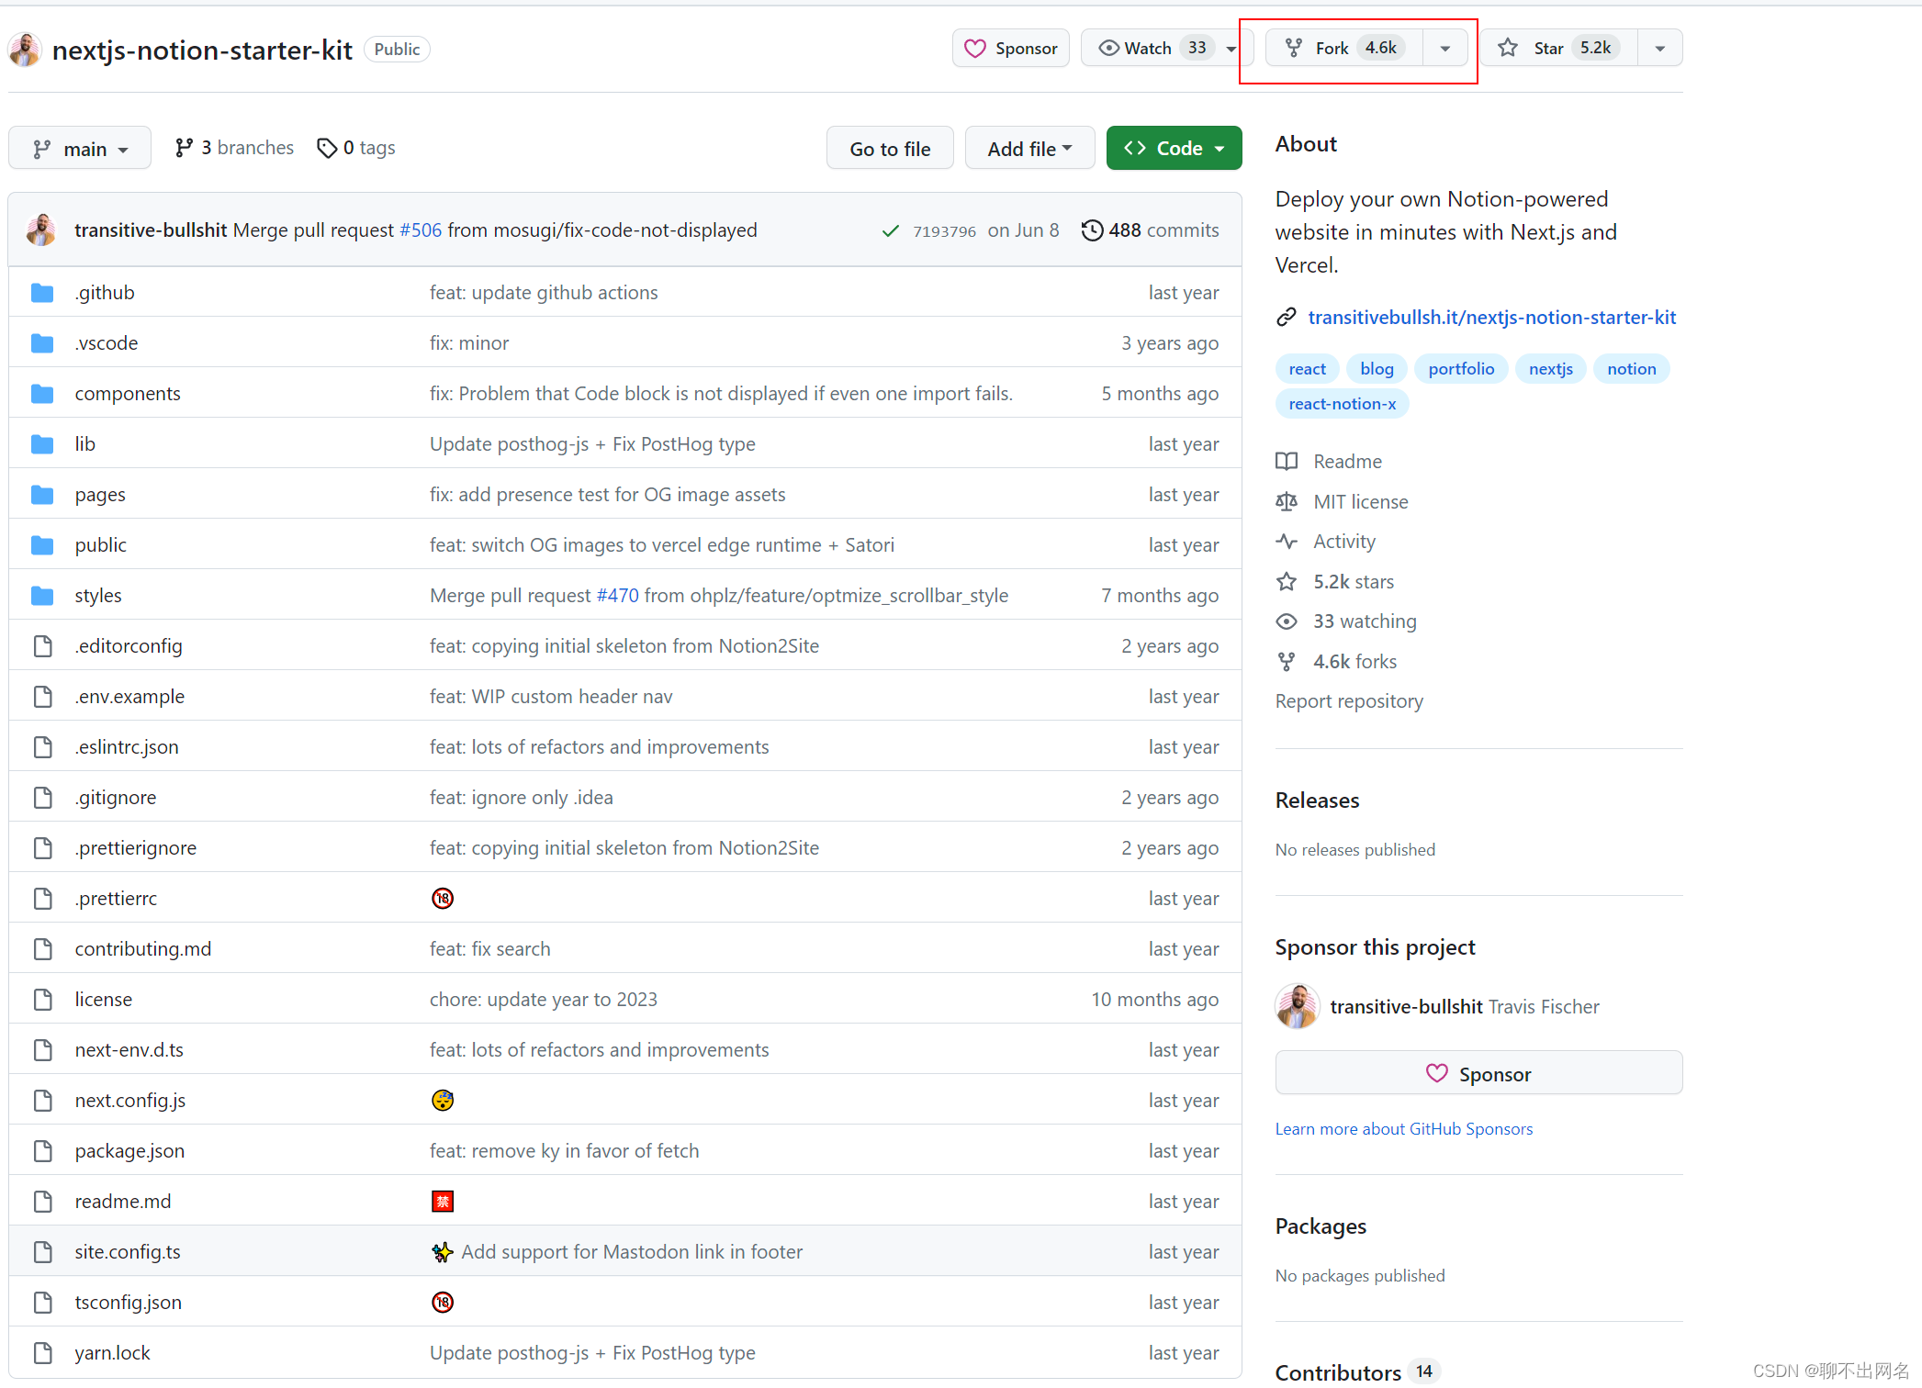This screenshot has width=1922, height=1388.
Task: Click the green commit status checkmark
Action: click(890, 231)
